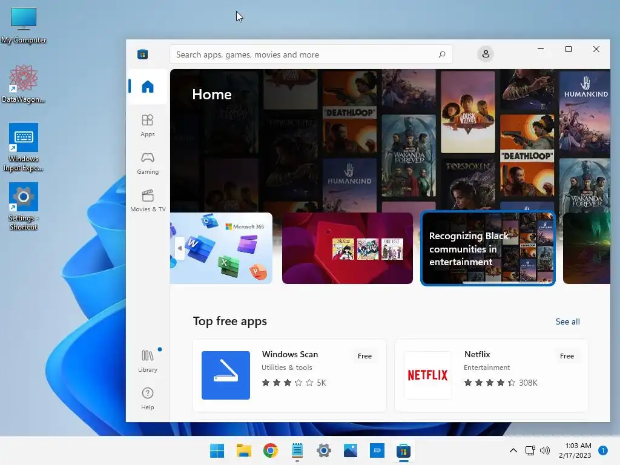Select Windows Input Experience desktop shortcut
This screenshot has width=620, height=465.
[x=24, y=148]
